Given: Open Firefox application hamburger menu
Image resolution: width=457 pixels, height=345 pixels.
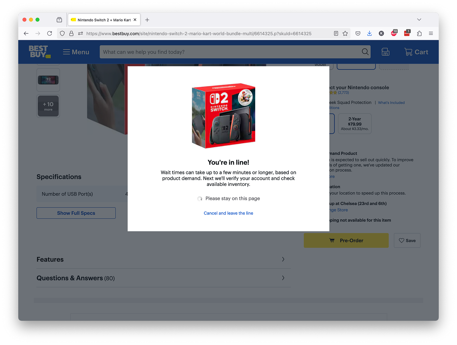Looking at the screenshot, I should (x=431, y=33).
